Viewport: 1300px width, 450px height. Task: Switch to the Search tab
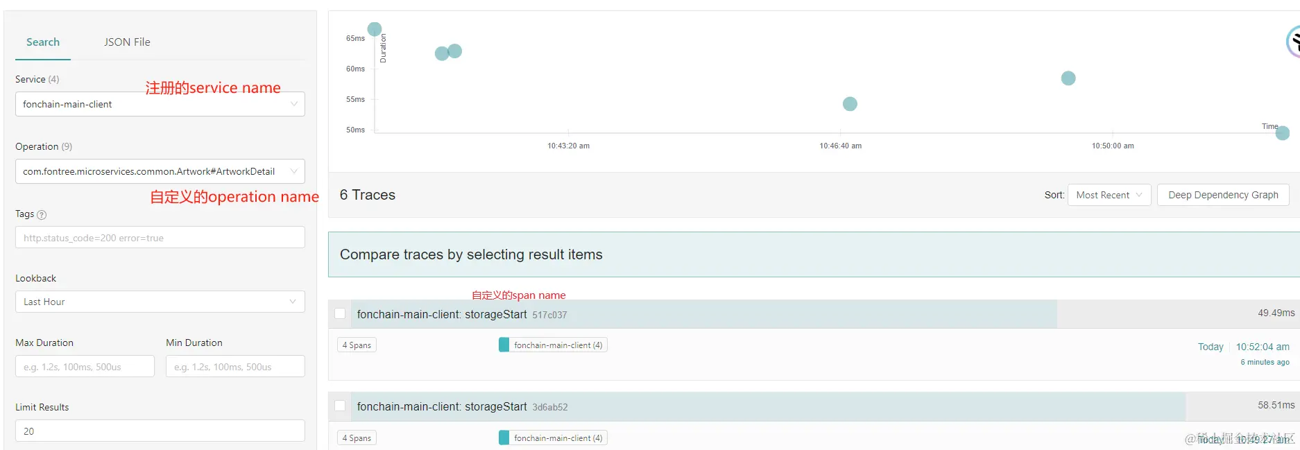coord(43,42)
